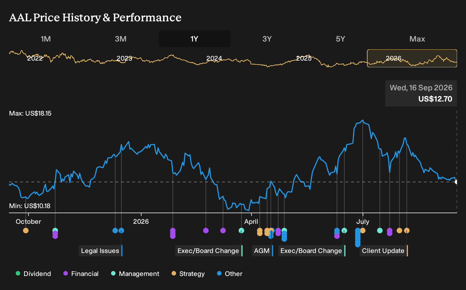Open the Legal Issues event label
Screen dimensions: 466x290
click(101, 251)
